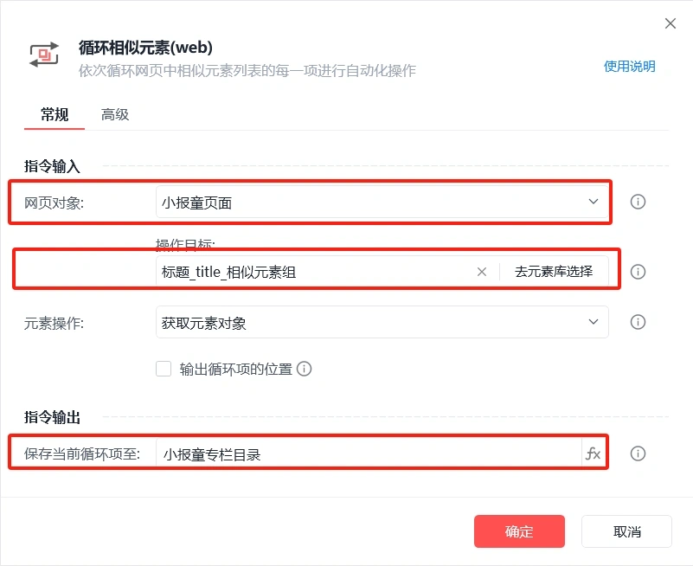Expand the 元素操作 dropdown showing 获取元素对象
Viewport: 693px width, 566px height.
tap(382, 322)
